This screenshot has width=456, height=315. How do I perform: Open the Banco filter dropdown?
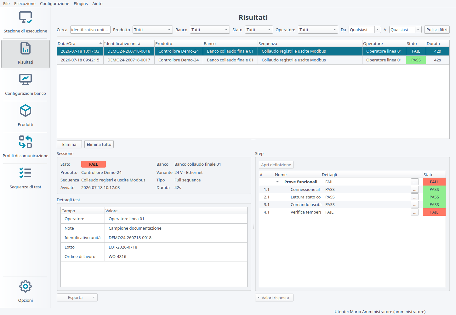[210, 30]
